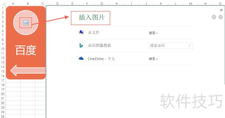Select the 必应图像搜索 label

(99, 46)
